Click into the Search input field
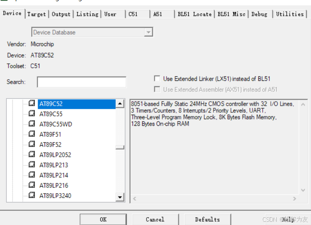Screen dimensions: 311x225 (81, 82)
